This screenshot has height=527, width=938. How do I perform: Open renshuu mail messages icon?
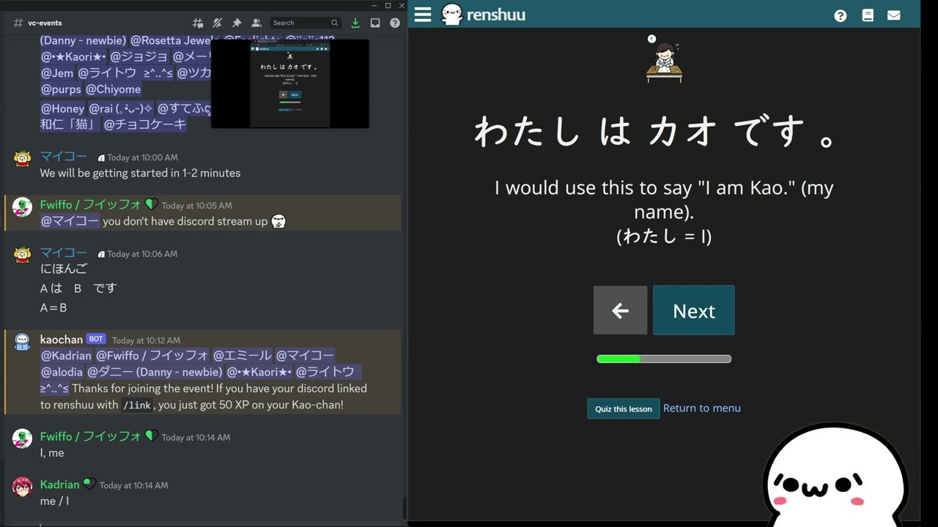pos(894,15)
